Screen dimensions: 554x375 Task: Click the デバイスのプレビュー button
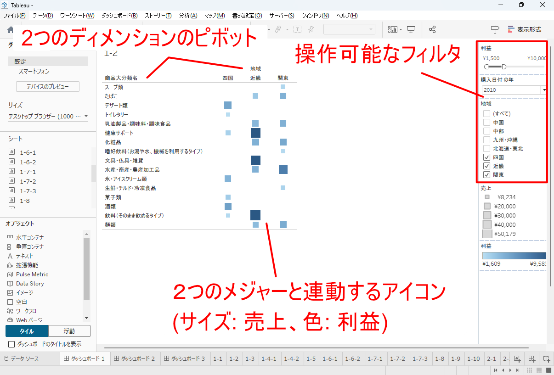[x=48, y=86]
